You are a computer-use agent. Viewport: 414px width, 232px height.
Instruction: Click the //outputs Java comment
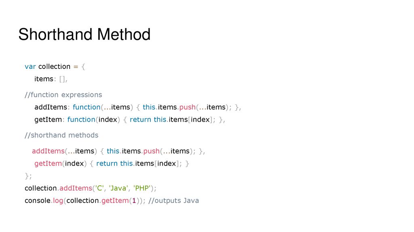[174, 201]
